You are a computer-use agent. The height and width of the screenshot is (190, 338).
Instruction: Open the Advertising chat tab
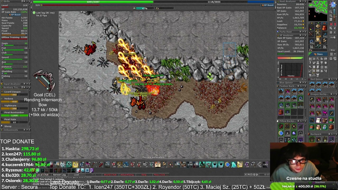[x=127, y=175]
